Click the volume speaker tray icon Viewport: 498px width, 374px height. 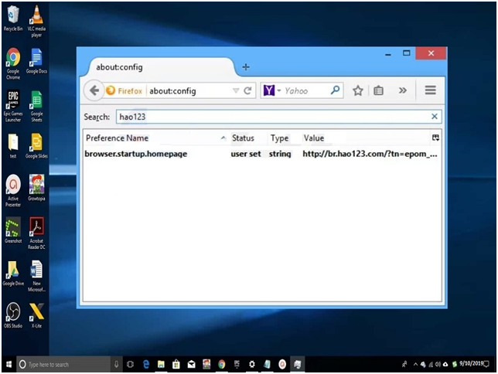click(x=438, y=364)
